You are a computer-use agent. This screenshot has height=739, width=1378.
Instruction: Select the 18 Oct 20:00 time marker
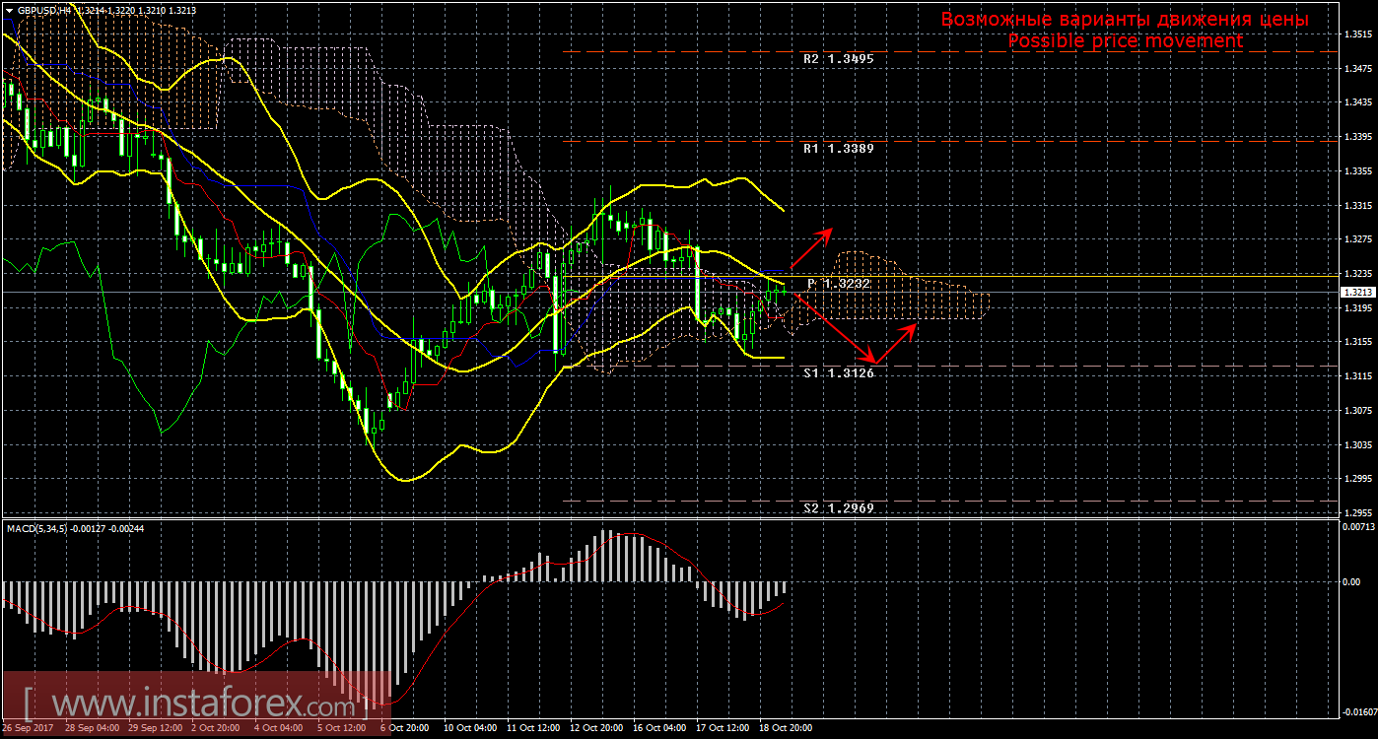pyautogui.click(x=786, y=728)
